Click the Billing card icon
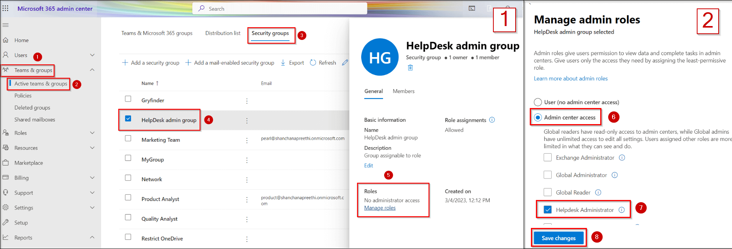Image resolution: width=732 pixels, height=249 pixels. click(x=5, y=177)
